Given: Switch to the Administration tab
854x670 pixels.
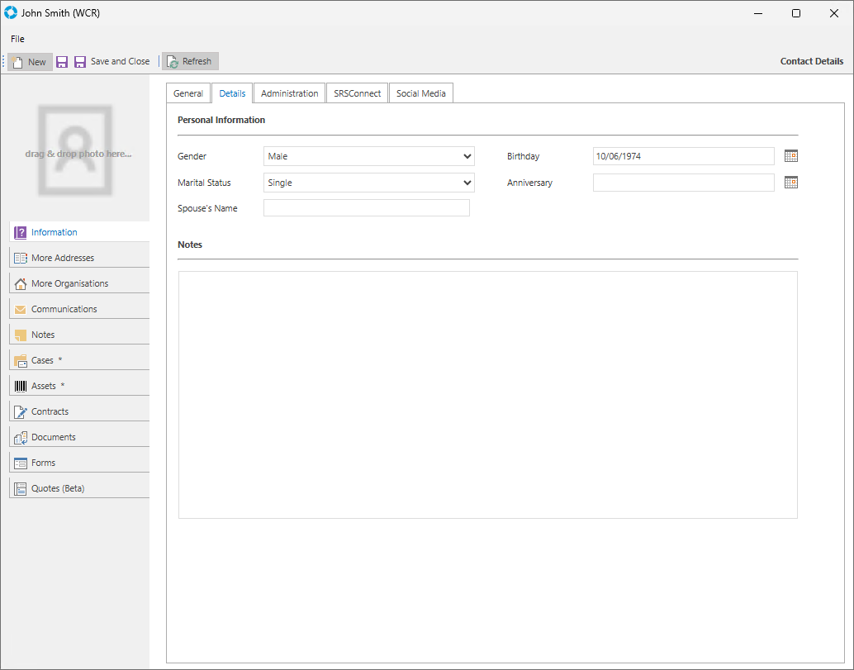Looking at the screenshot, I should click(x=289, y=93).
